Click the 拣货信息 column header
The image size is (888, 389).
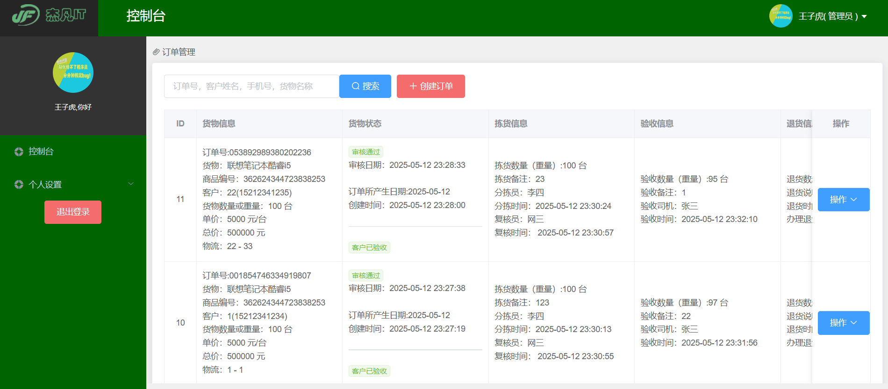pos(562,124)
